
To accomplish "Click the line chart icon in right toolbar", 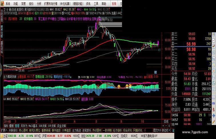I will [x=214, y=40].
